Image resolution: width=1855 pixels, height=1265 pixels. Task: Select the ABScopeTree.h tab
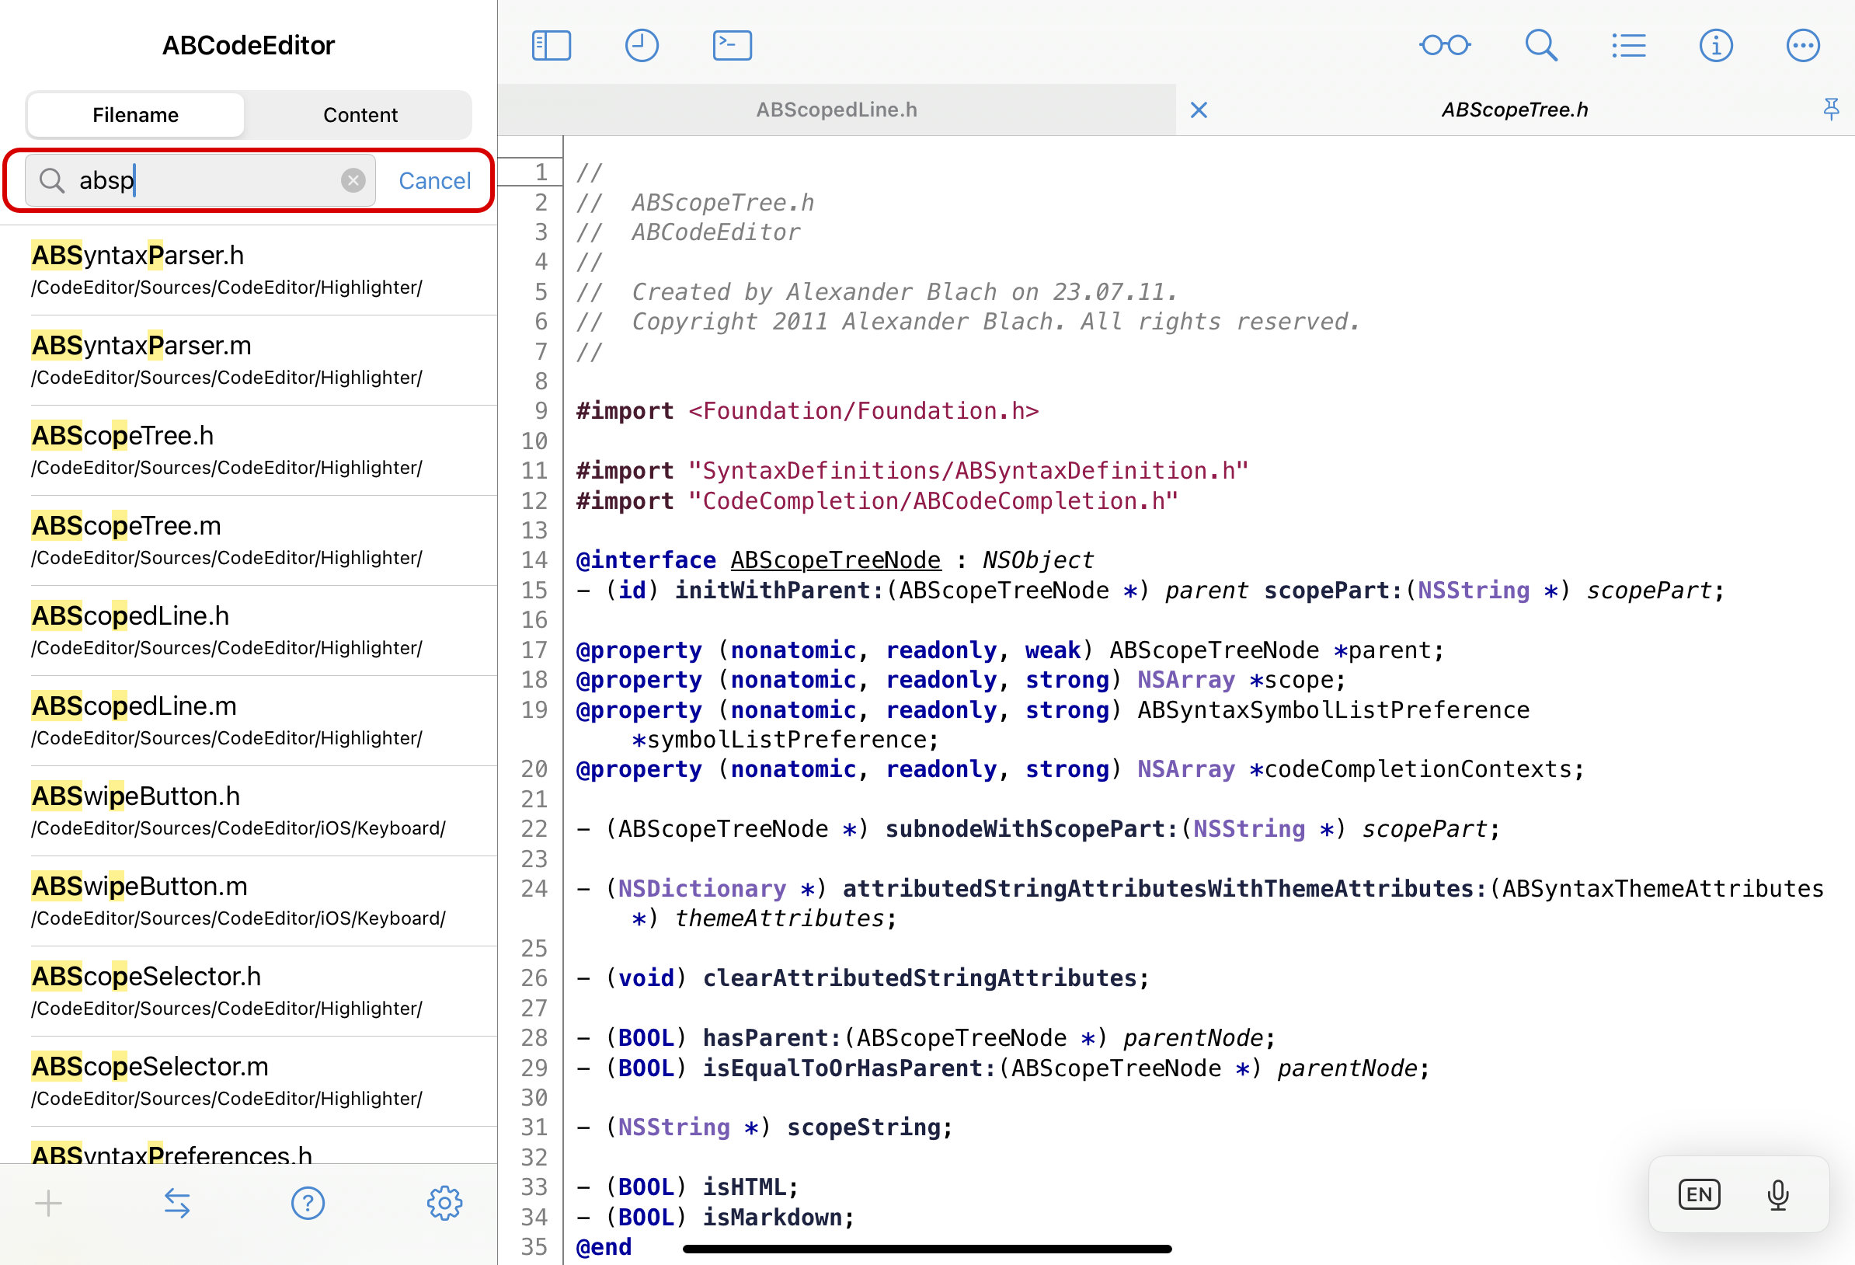1514,110
